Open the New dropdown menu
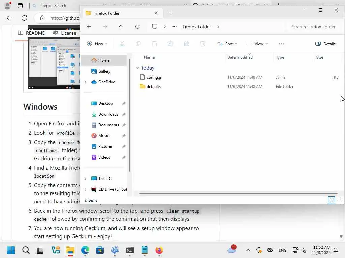This screenshot has width=345, height=258. [97, 44]
